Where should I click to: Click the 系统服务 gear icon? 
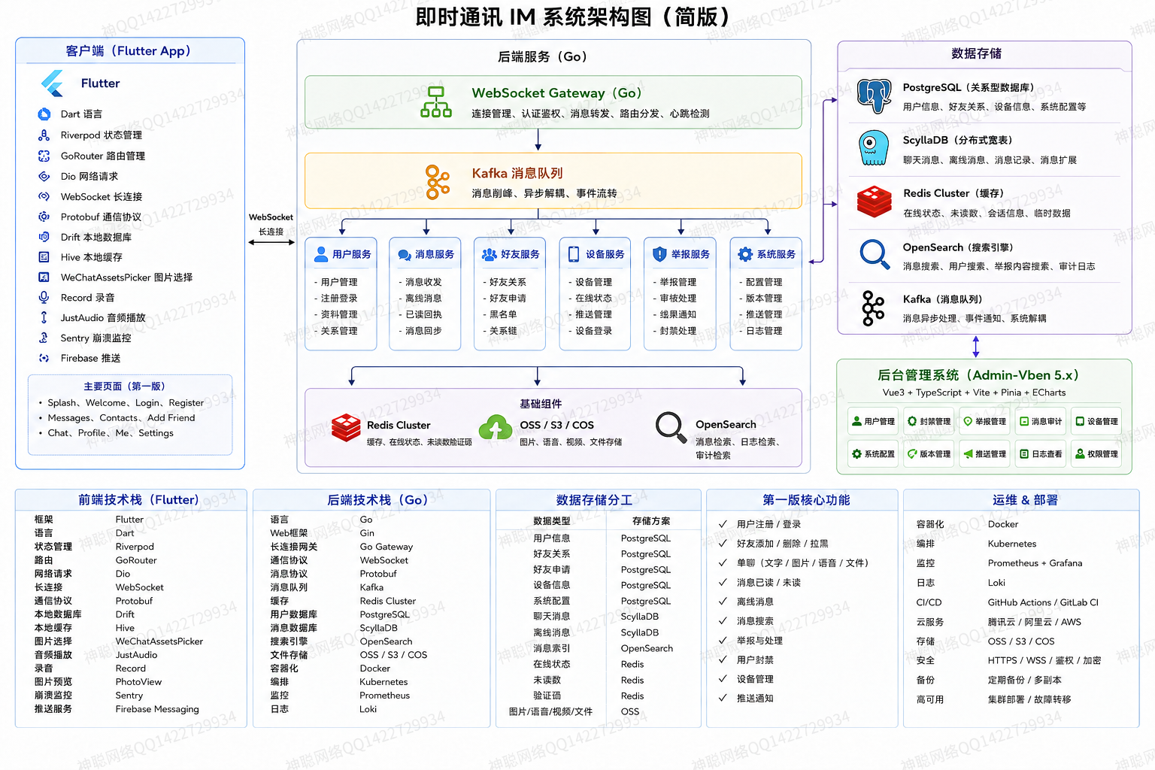click(x=745, y=254)
